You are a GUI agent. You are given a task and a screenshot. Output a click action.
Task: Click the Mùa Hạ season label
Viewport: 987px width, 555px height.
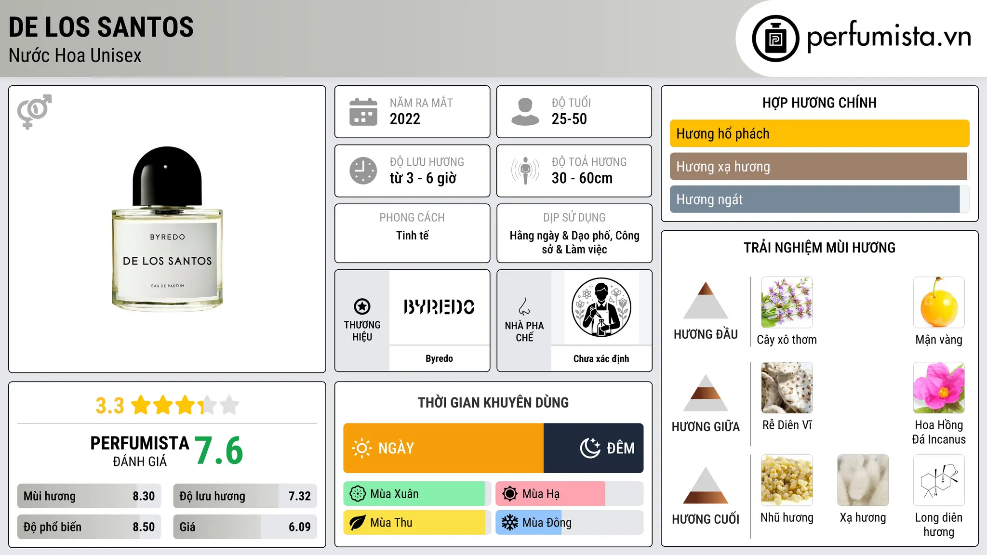coord(541,494)
